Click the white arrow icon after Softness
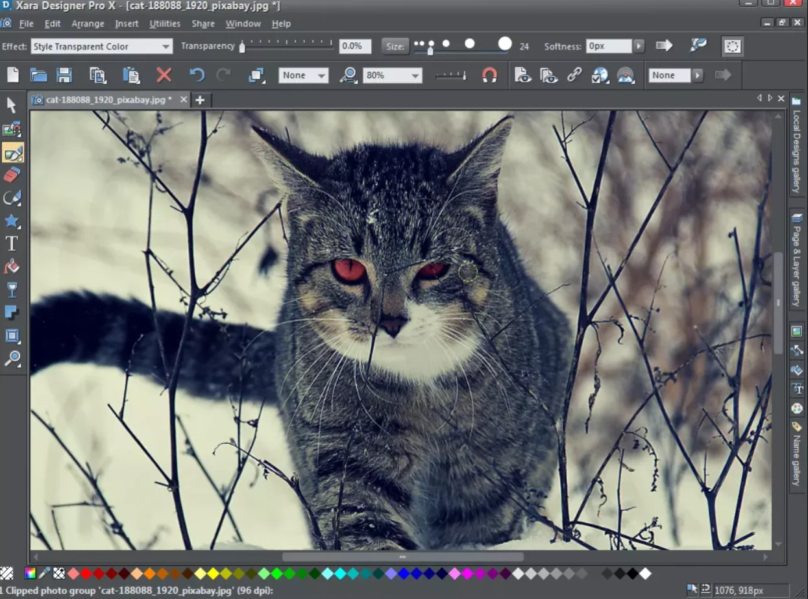 (664, 45)
